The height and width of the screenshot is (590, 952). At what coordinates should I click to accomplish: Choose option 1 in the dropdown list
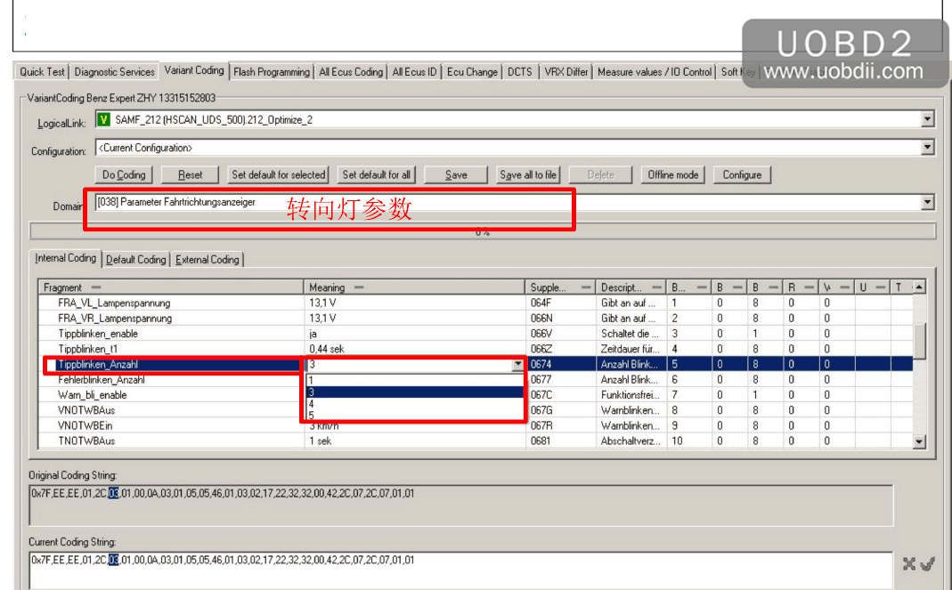tap(415, 381)
